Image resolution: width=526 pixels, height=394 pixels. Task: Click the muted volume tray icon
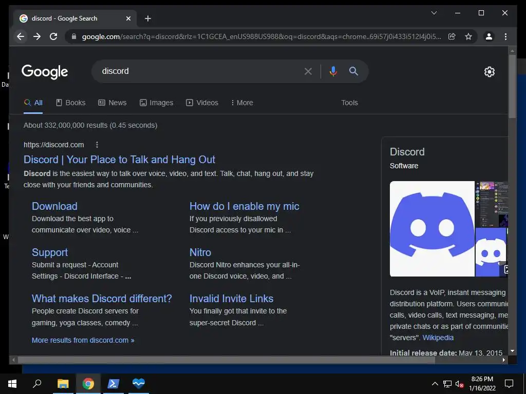pyautogui.click(x=459, y=384)
